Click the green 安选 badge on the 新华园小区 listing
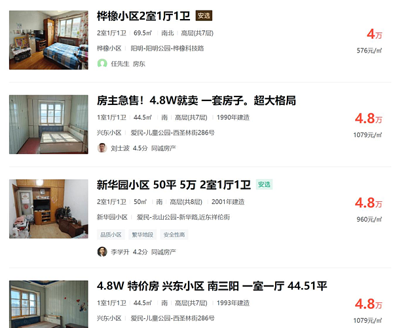The width and height of the screenshot is (393, 328). coord(264,185)
